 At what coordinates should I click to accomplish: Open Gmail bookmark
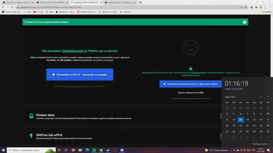pyautogui.click(x=27, y=12)
